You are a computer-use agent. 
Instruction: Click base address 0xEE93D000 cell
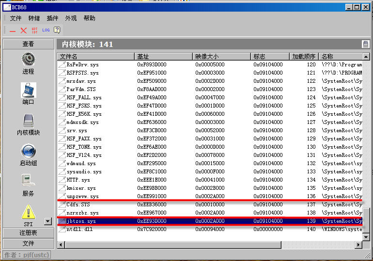[x=152, y=221]
